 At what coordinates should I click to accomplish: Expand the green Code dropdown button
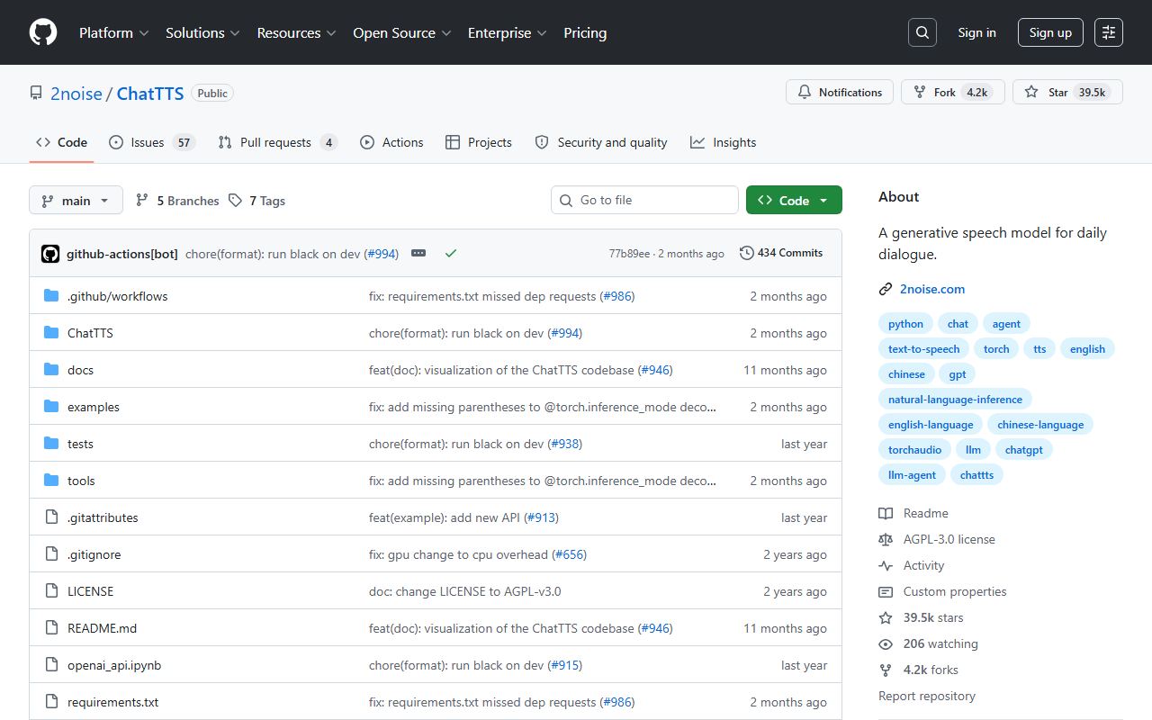(x=794, y=201)
